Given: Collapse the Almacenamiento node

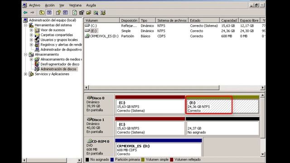Looking at the screenshot, I should (25, 54).
